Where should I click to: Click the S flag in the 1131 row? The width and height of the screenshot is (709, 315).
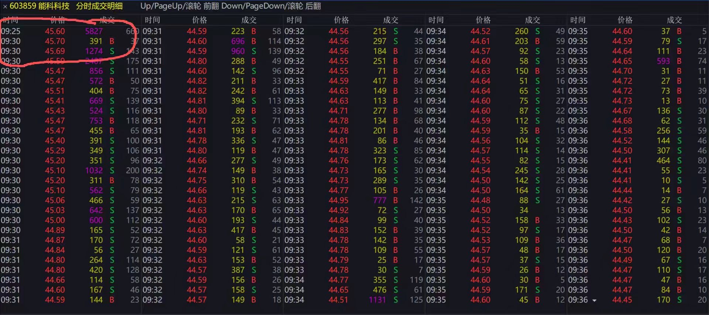[395, 300]
